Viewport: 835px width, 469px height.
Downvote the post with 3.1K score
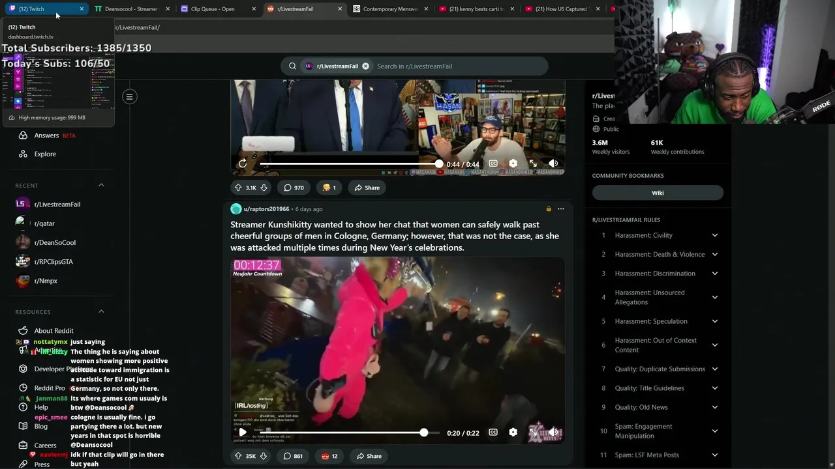[264, 188]
